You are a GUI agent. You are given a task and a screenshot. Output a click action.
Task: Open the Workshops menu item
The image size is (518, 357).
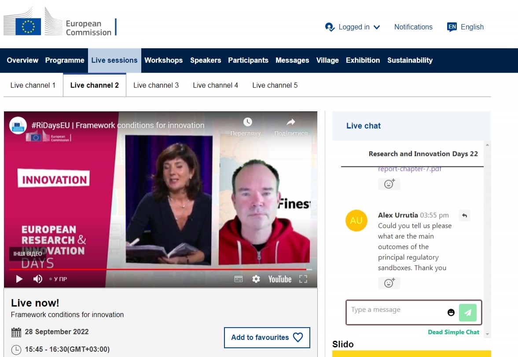(x=163, y=60)
